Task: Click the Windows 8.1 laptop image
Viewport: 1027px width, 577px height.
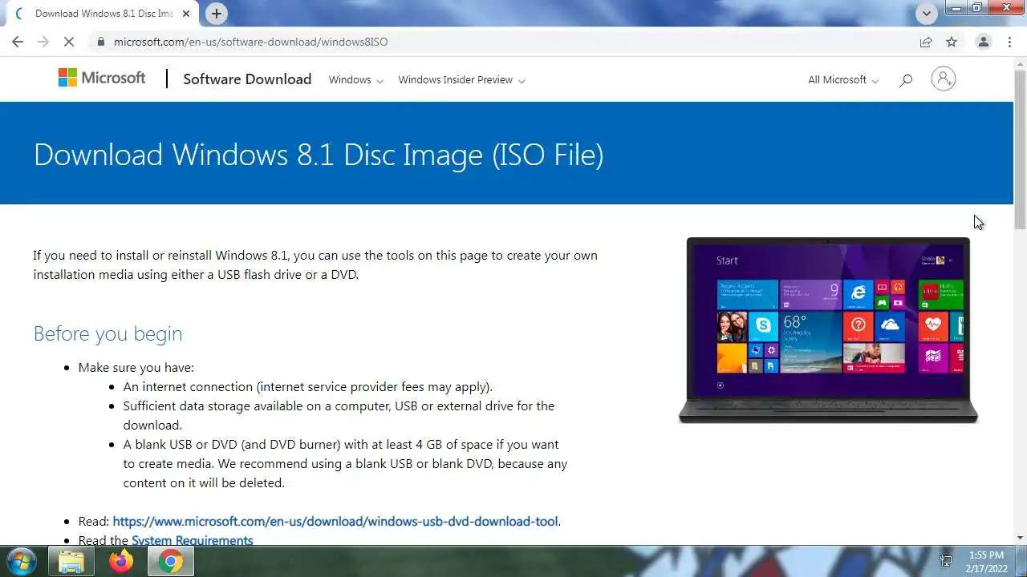Action: point(828,329)
